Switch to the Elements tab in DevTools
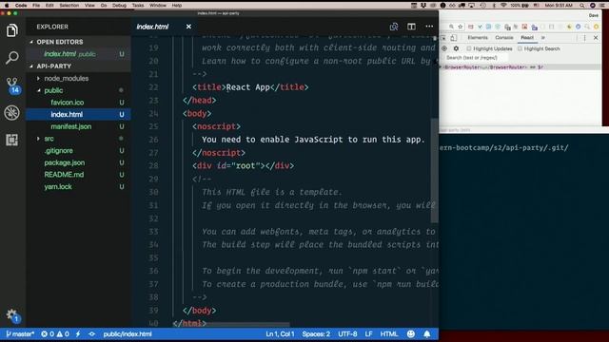 click(x=478, y=38)
